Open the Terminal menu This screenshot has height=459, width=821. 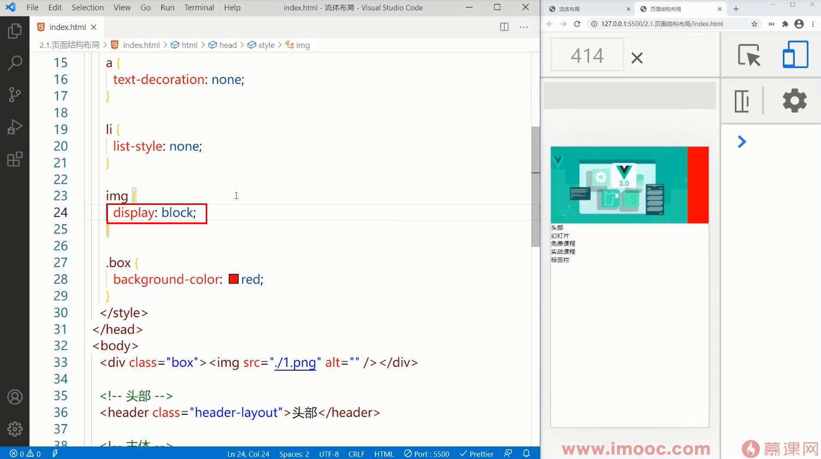pyautogui.click(x=199, y=8)
